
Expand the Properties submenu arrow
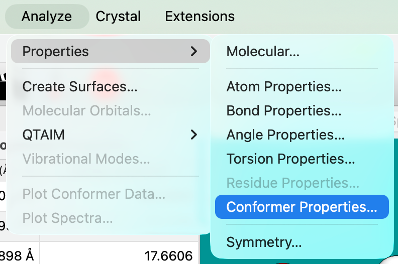(x=194, y=51)
